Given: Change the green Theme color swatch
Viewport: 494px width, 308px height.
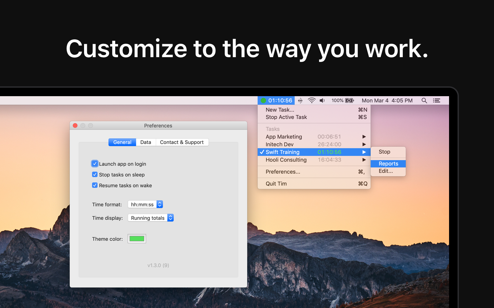Looking at the screenshot, I should [137, 239].
